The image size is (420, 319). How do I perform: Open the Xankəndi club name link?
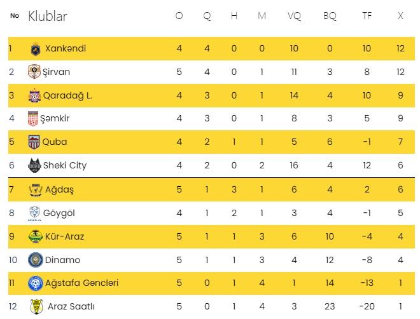click(x=66, y=48)
